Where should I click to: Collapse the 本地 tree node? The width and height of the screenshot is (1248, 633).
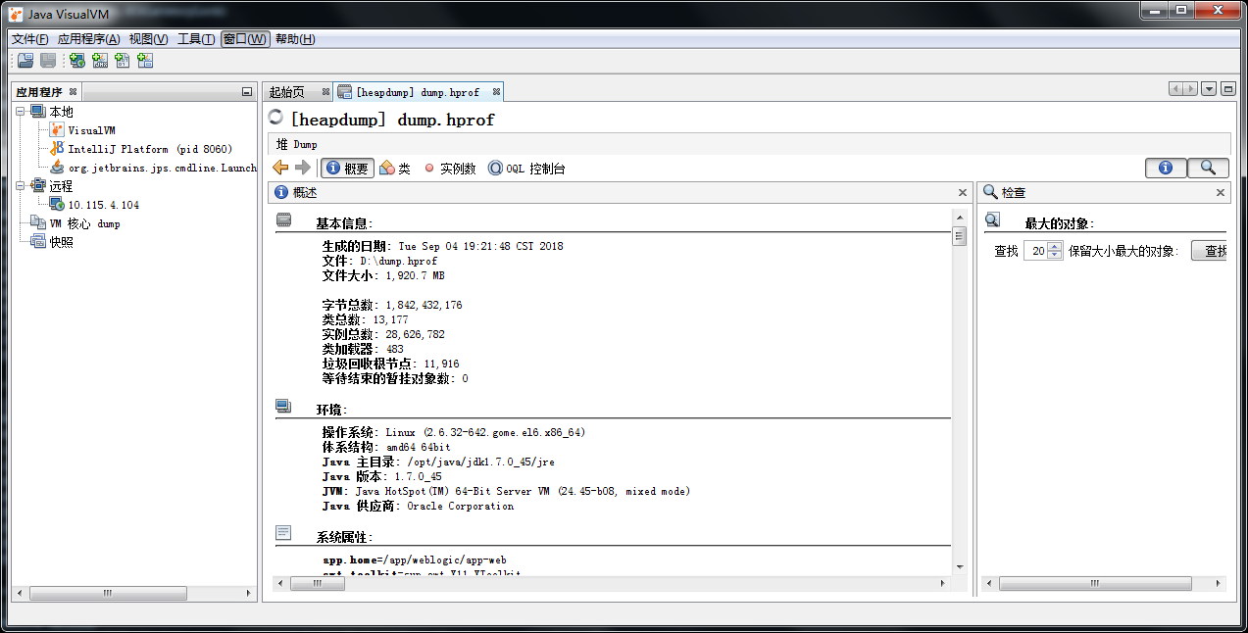[x=20, y=112]
